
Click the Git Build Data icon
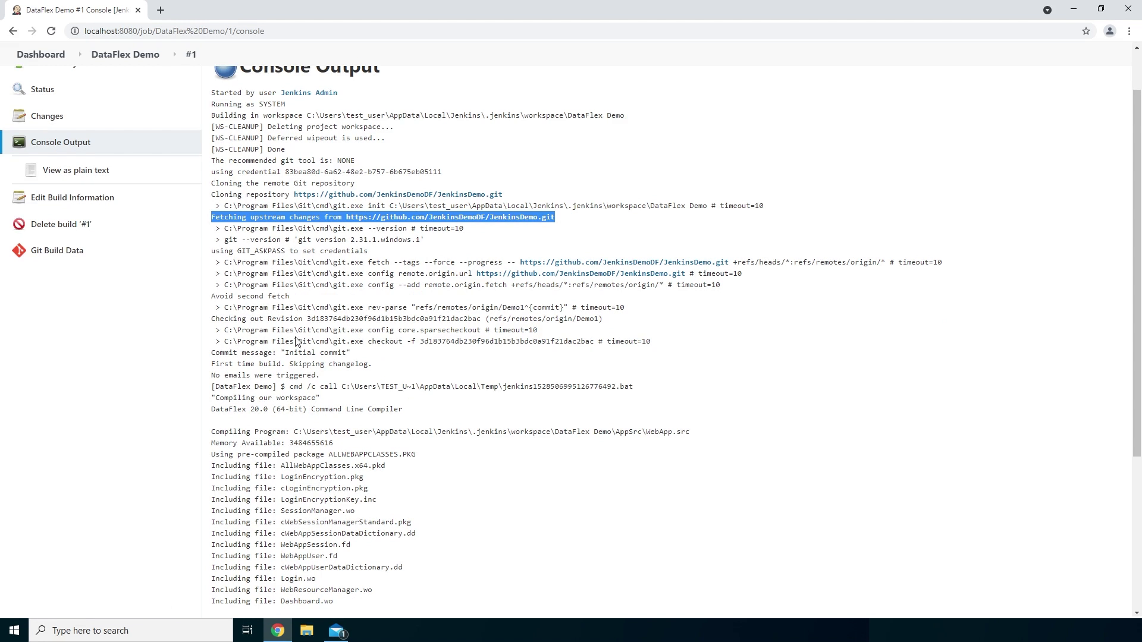point(19,250)
